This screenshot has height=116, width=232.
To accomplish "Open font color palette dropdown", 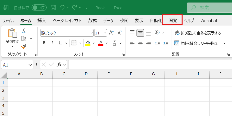I will point(107,43).
